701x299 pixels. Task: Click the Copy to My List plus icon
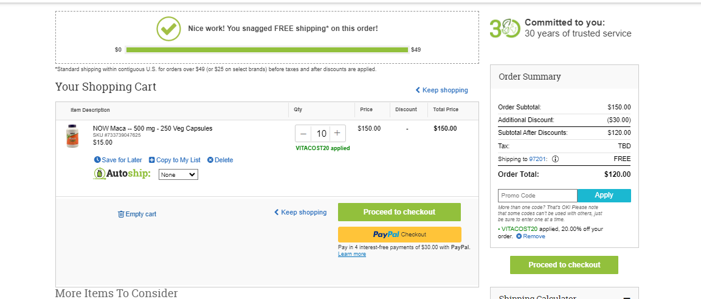point(151,160)
